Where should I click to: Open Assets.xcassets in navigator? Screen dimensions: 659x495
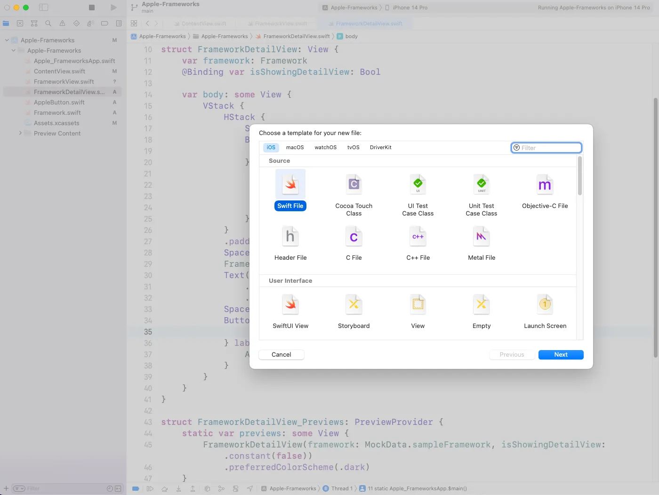(x=56, y=123)
